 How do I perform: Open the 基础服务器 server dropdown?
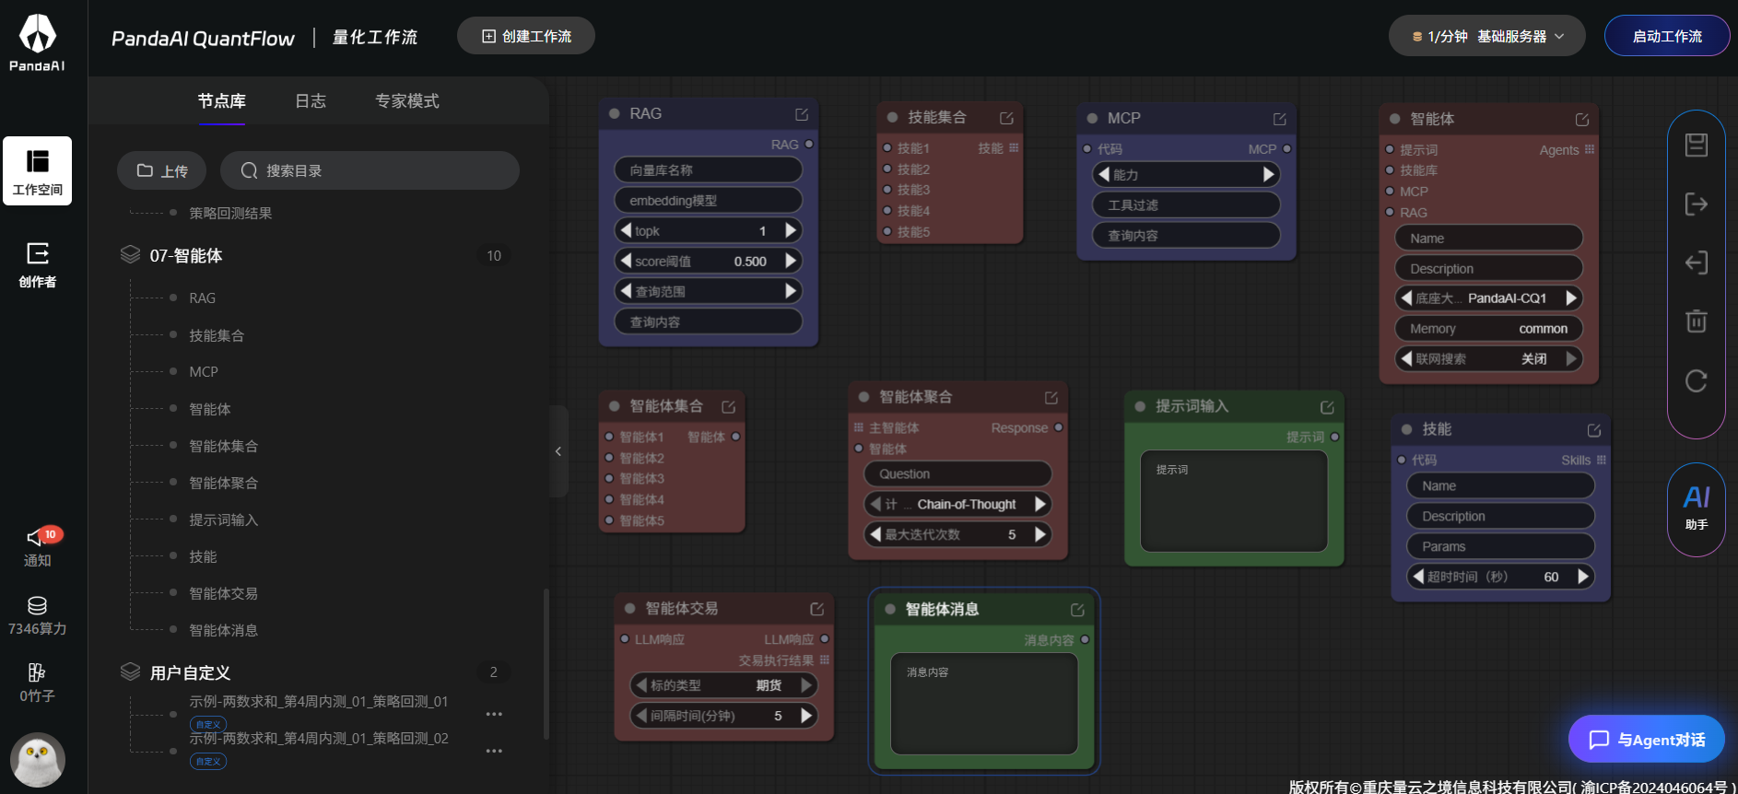(1486, 37)
